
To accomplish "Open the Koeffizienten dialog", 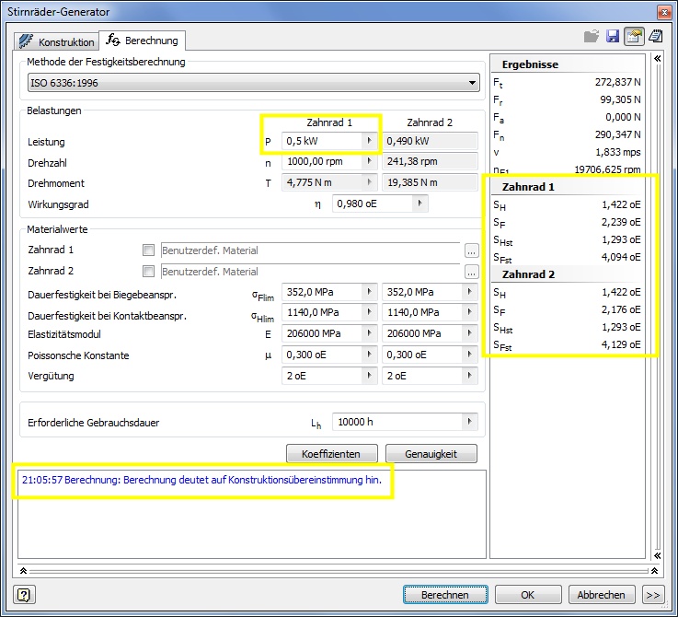I will click(x=332, y=454).
